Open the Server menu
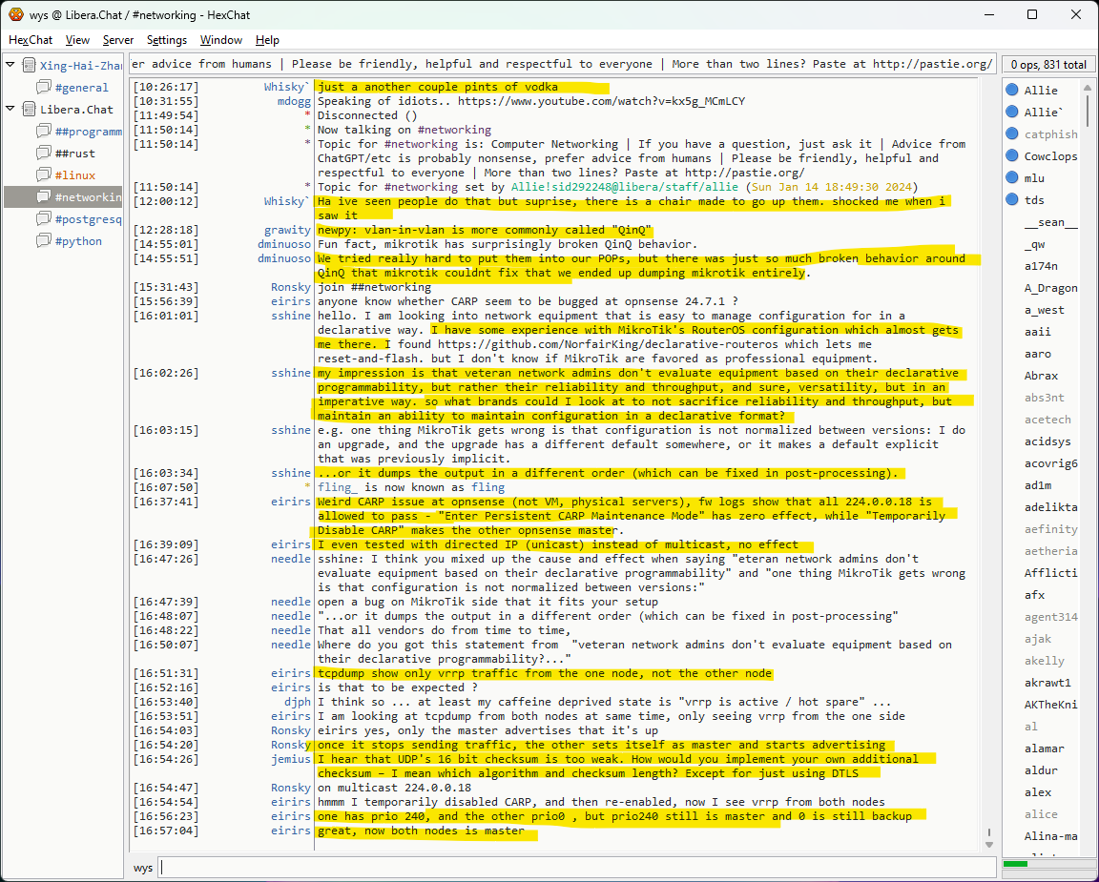This screenshot has width=1099, height=882. 118,40
